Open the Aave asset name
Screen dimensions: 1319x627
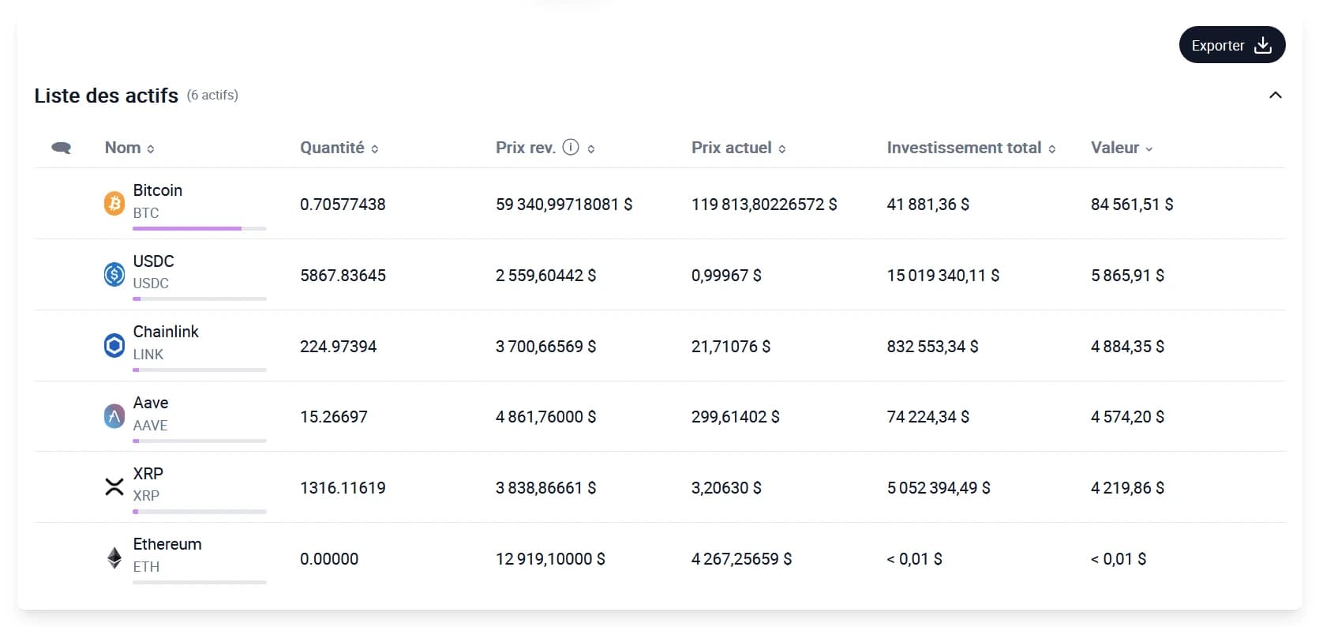[151, 403]
